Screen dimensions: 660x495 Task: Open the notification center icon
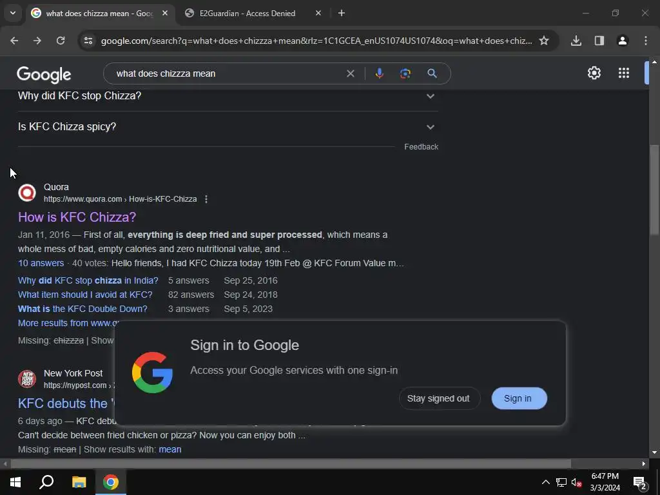(x=640, y=482)
